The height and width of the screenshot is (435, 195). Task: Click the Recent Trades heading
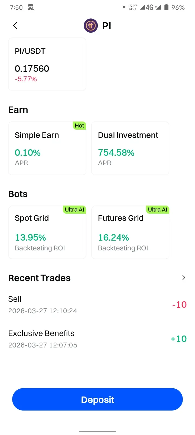[40, 278]
